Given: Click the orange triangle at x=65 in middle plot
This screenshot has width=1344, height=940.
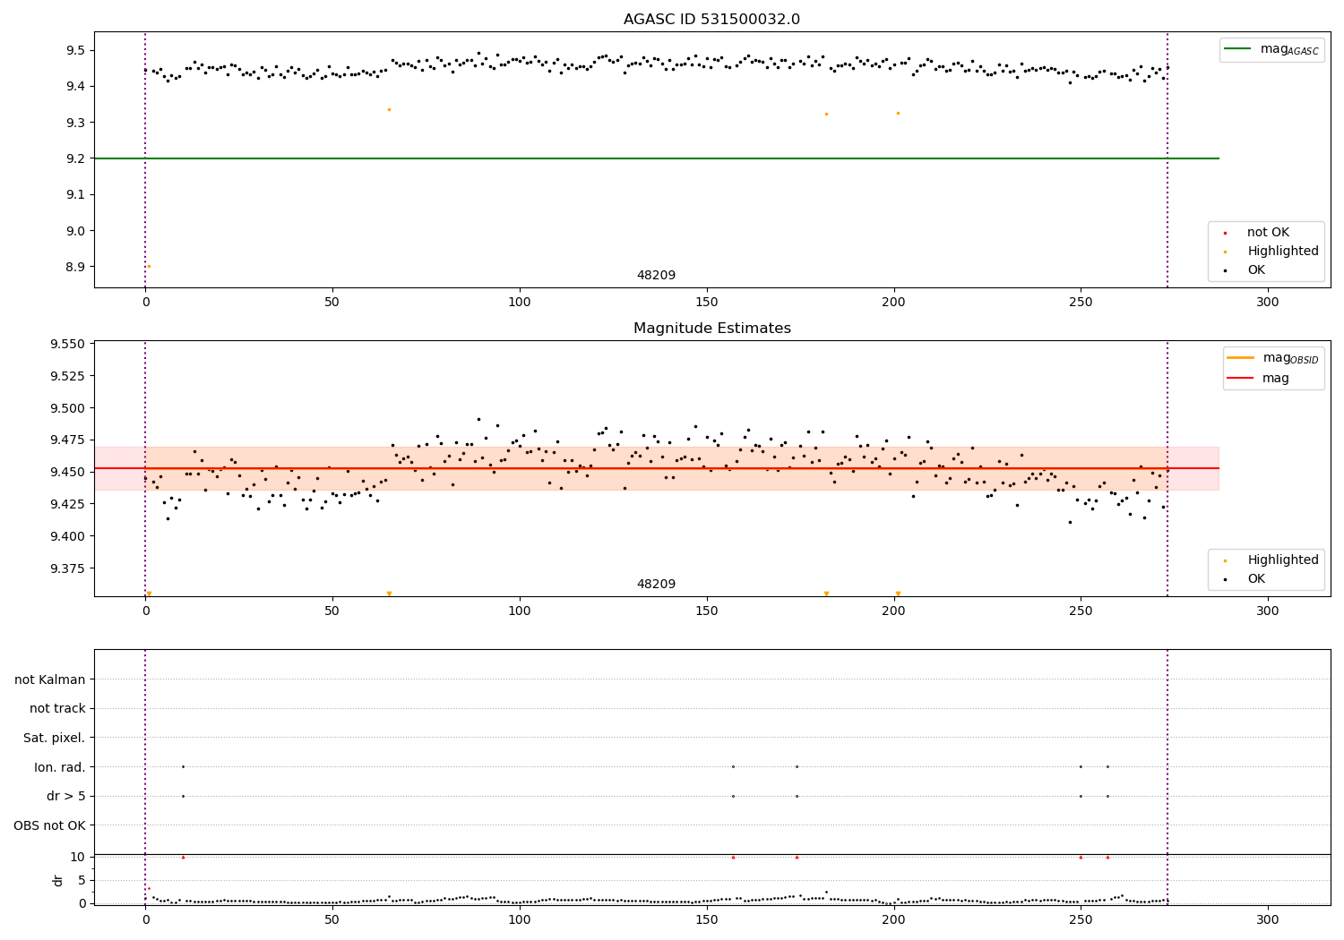Looking at the screenshot, I should [389, 594].
